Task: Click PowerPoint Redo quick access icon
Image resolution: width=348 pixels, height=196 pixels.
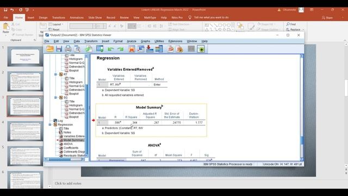Action: pyautogui.click(x=21, y=10)
